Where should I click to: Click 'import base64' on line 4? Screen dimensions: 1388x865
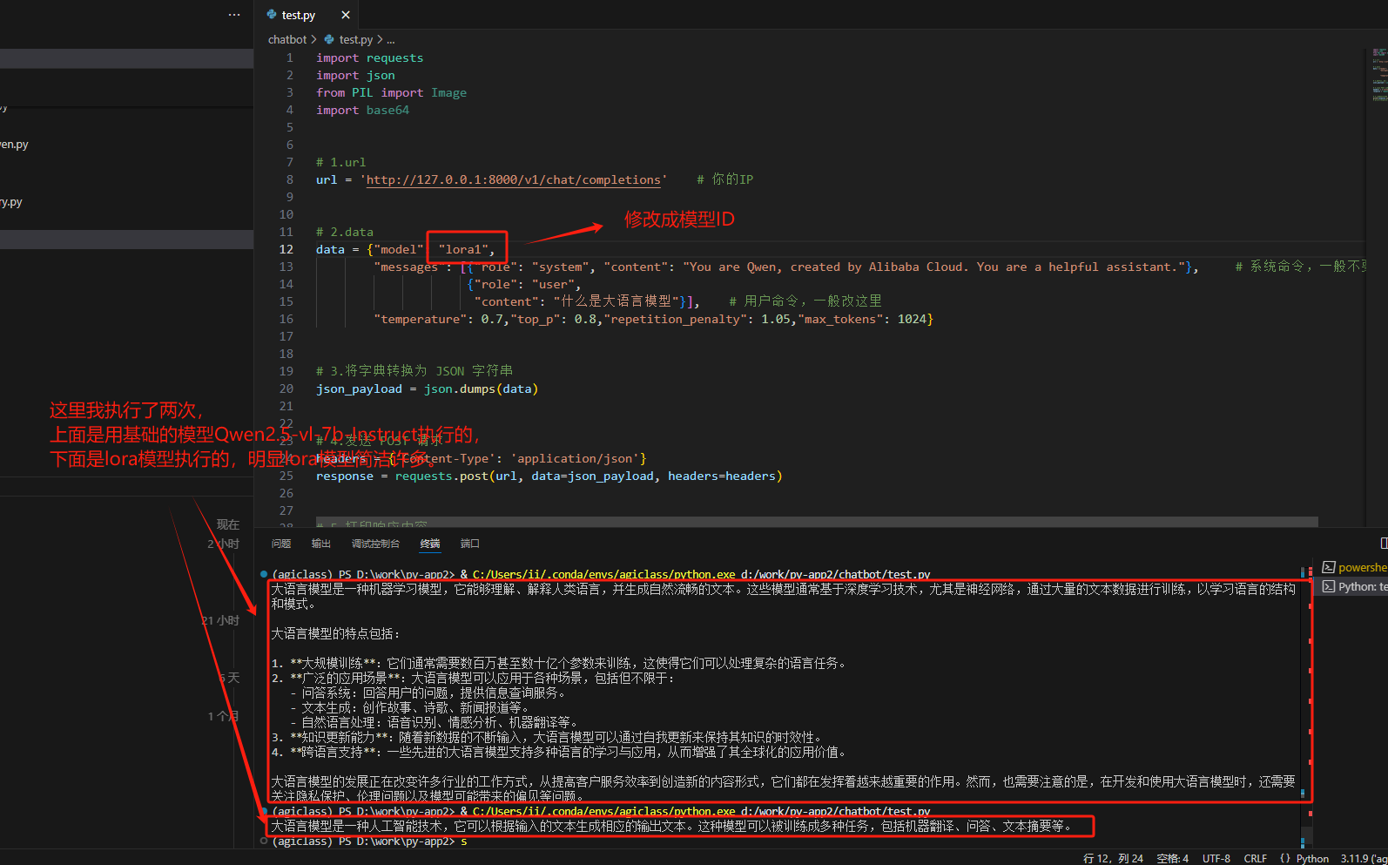click(362, 110)
